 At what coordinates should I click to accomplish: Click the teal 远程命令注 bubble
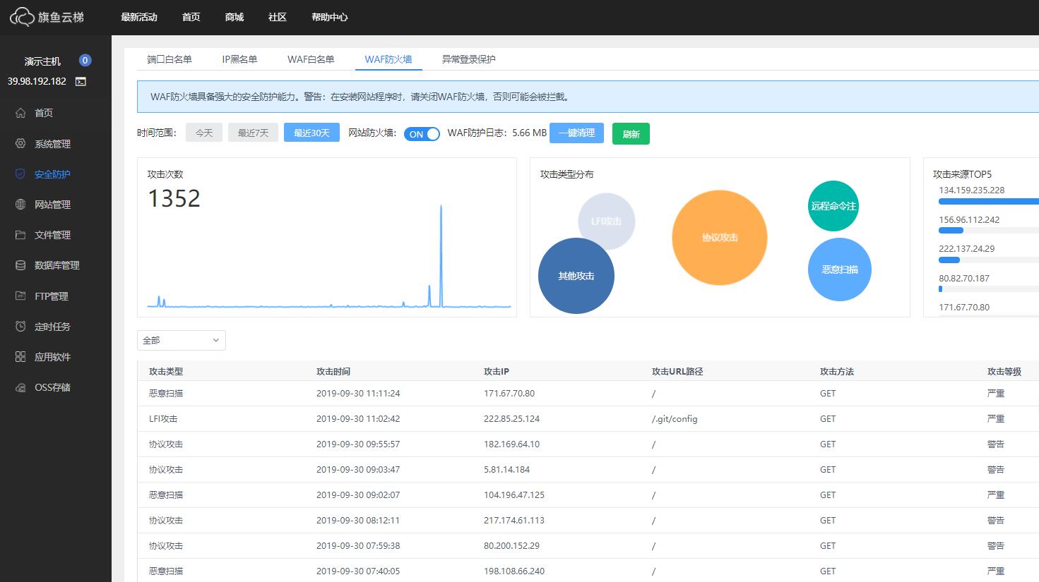click(x=833, y=206)
